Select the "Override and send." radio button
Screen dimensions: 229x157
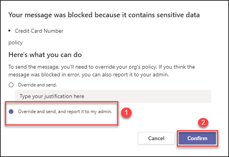coord(11,85)
